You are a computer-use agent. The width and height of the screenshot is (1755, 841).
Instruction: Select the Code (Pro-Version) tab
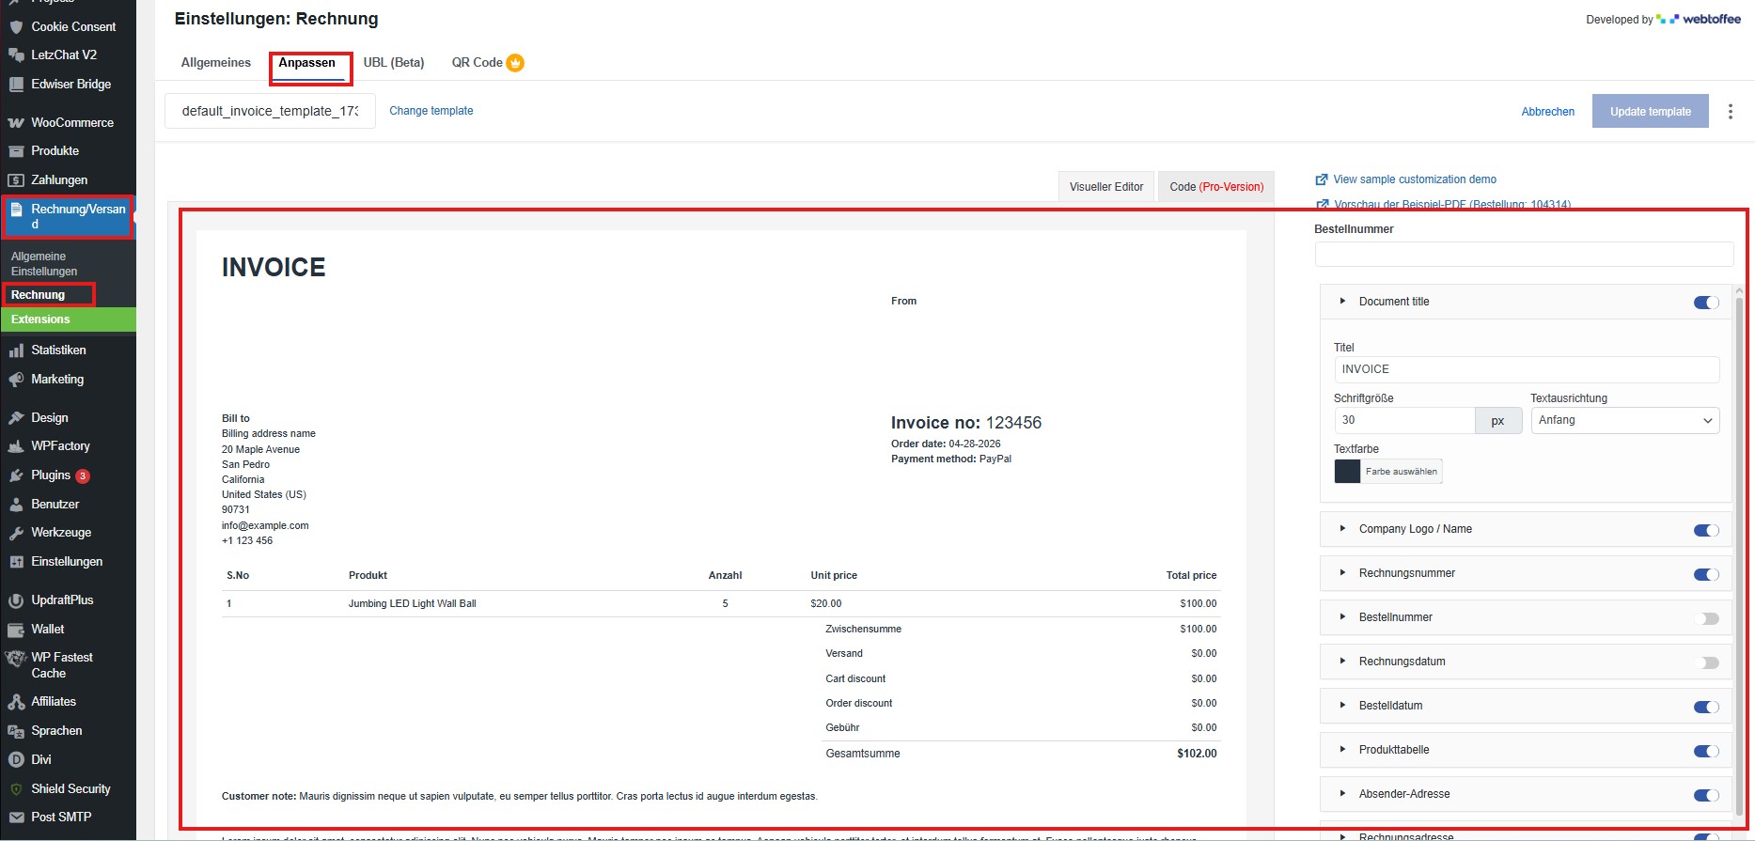coord(1216,186)
